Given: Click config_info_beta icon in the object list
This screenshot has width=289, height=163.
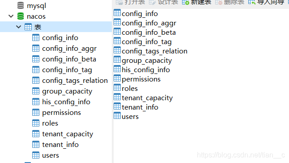Looking at the screenshot, I should [117, 31].
